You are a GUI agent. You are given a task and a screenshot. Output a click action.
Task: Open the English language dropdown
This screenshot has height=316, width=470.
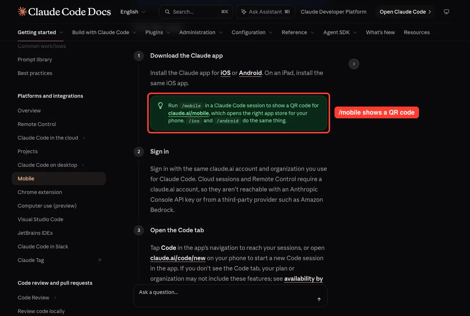pos(133,12)
